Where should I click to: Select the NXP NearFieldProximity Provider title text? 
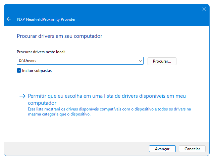coord(46,19)
